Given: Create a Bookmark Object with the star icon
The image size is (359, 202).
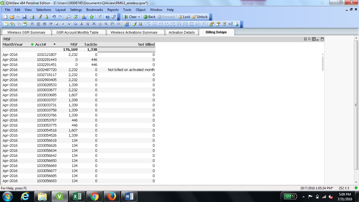Looking at the screenshot, I should click(x=100, y=24).
